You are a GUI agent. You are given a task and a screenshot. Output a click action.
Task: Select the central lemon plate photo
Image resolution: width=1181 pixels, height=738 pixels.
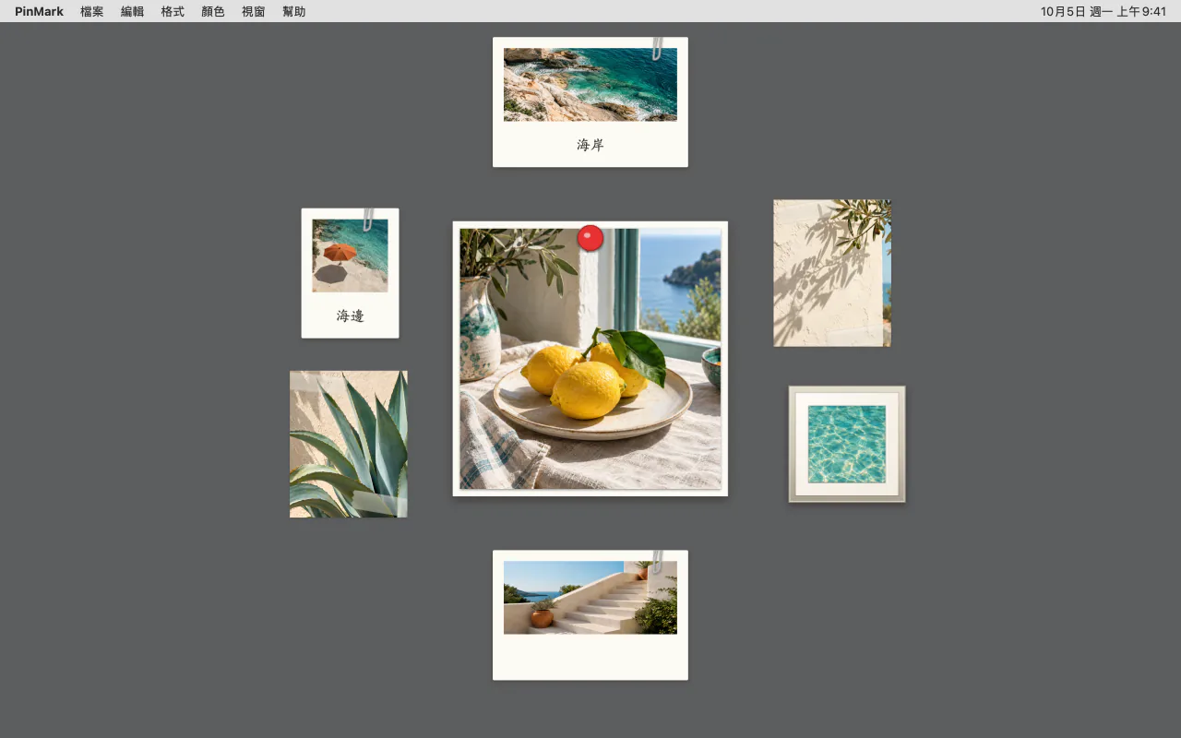590,359
